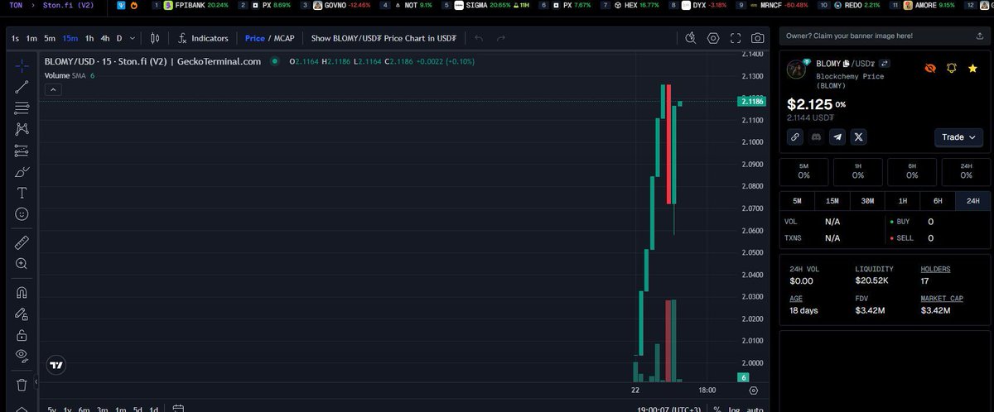Take a chart snapshot with camera icon
994x412 pixels.
pos(757,38)
